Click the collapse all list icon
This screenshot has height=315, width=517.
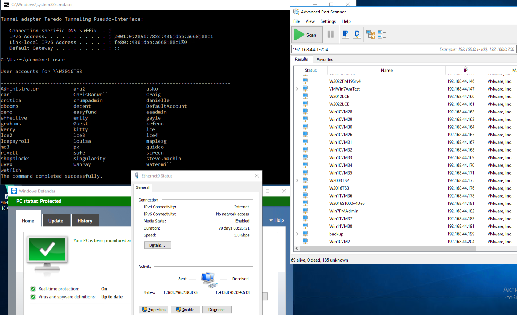(x=382, y=35)
